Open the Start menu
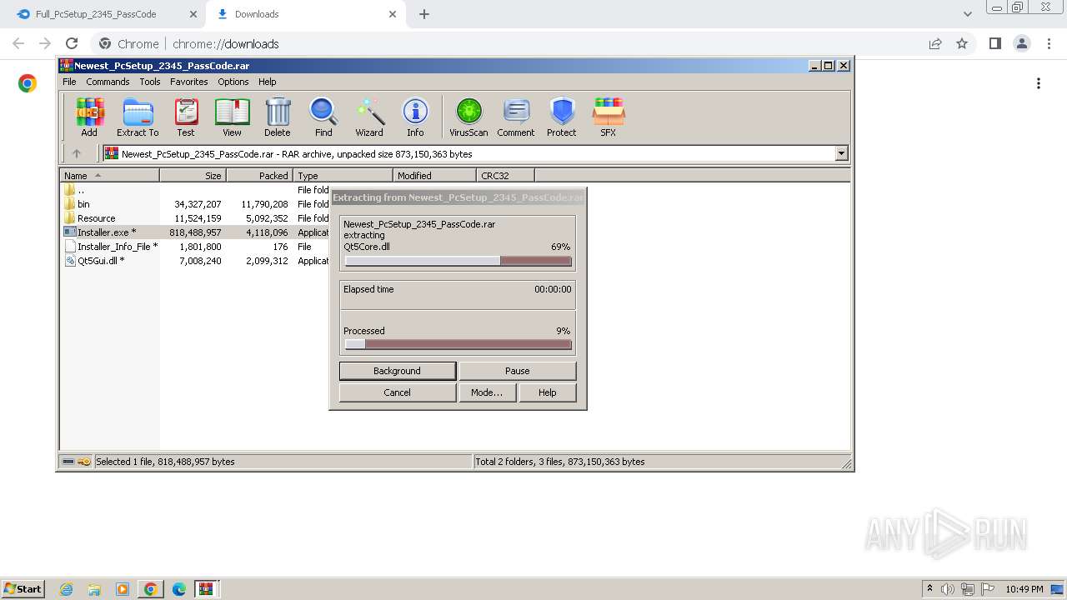This screenshot has height=600, width=1067. click(23, 589)
